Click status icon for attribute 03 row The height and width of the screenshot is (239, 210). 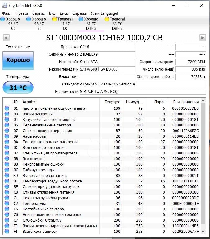coord(7,114)
